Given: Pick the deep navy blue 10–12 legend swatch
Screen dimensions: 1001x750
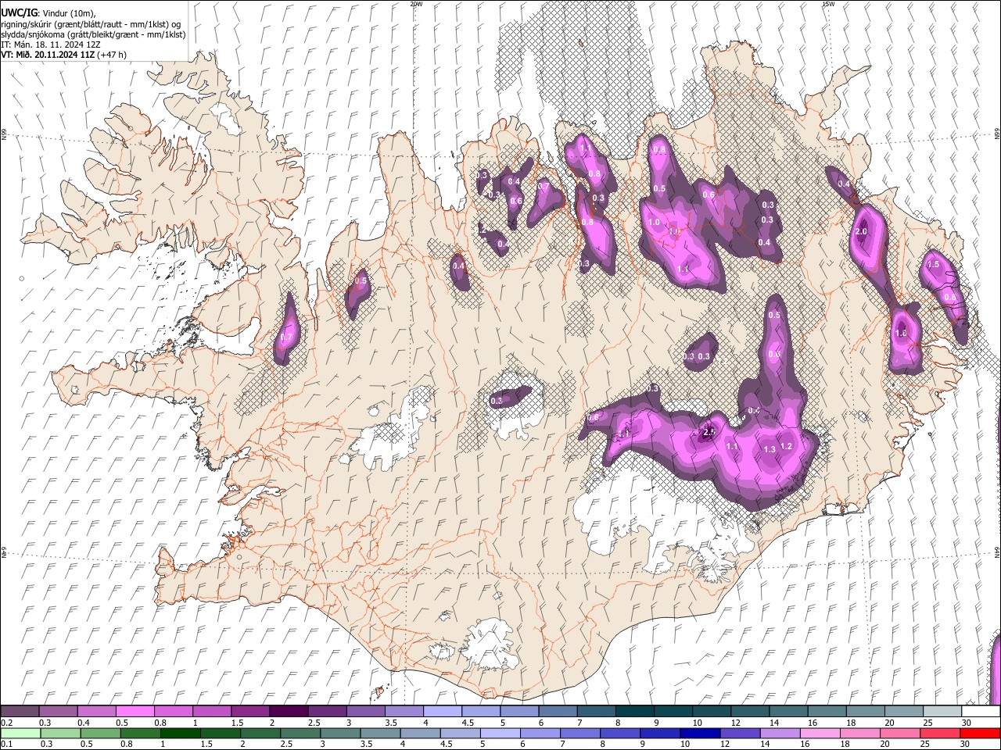Looking at the screenshot, I should [700, 733].
